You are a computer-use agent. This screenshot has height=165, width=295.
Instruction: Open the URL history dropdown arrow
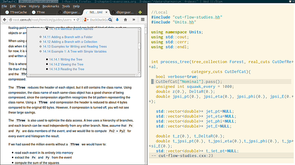(74, 20)
